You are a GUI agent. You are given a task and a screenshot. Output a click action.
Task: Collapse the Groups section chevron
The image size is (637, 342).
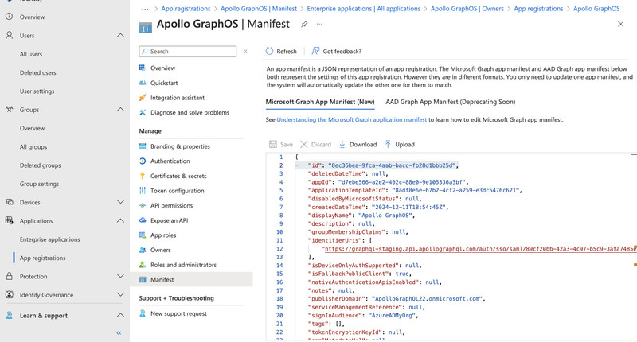(120, 110)
